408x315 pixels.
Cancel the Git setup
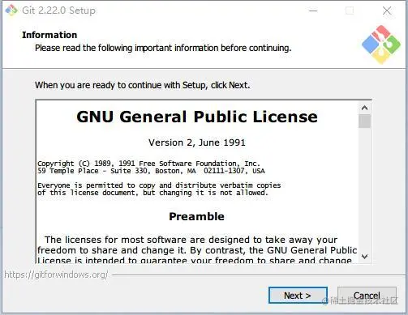pyautogui.click(x=367, y=296)
